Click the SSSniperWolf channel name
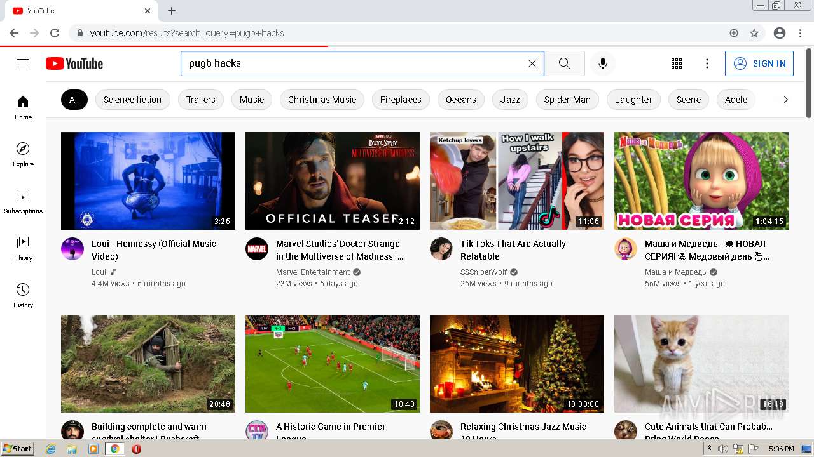 (x=484, y=272)
